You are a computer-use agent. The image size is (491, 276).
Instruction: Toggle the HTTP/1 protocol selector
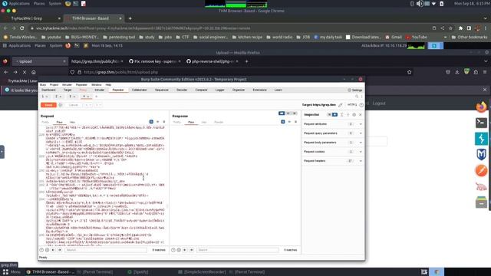click(x=352, y=105)
